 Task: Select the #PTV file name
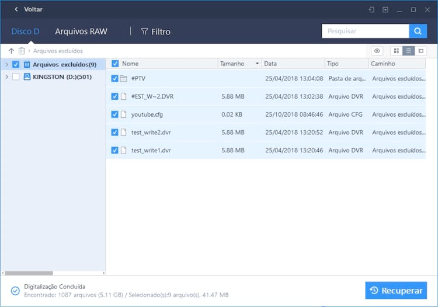[x=138, y=78]
